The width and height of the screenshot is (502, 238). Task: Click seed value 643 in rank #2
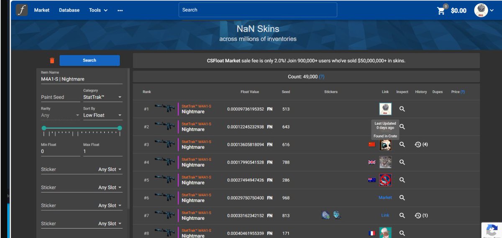[x=286, y=127]
